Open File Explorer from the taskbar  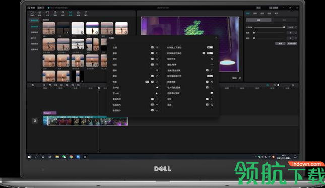tap(57, 157)
